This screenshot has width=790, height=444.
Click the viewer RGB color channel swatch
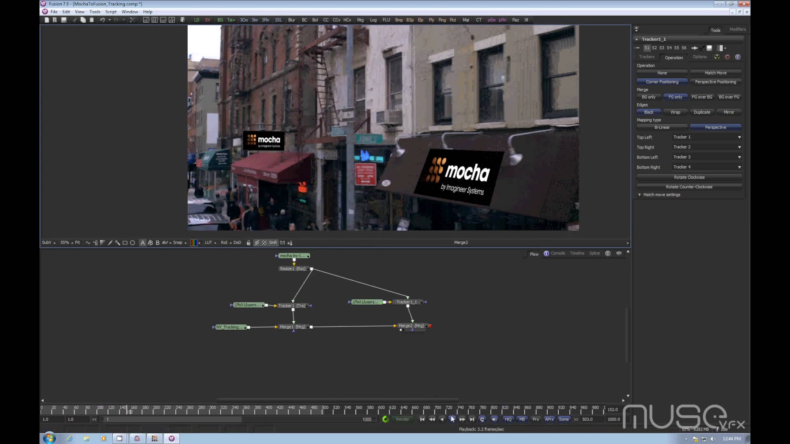pyautogui.click(x=194, y=243)
